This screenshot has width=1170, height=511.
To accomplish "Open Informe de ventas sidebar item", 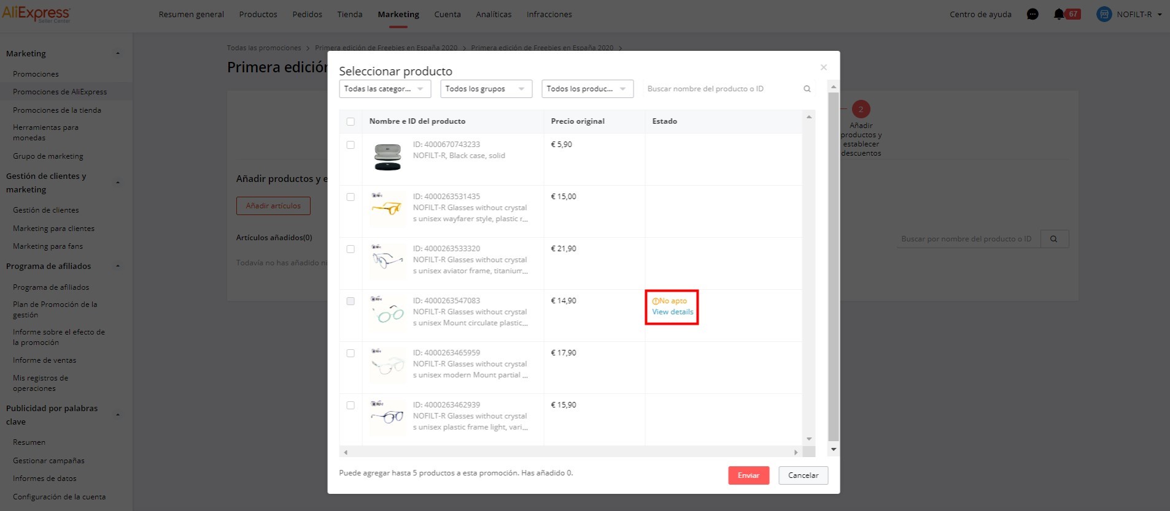I will pos(44,360).
